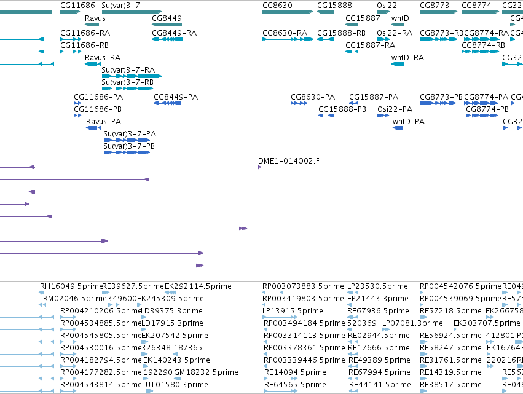The height and width of the screenshot is (394, 523).
Task: Select the CG8630 gene label in top track
Action: pos(277,6)
